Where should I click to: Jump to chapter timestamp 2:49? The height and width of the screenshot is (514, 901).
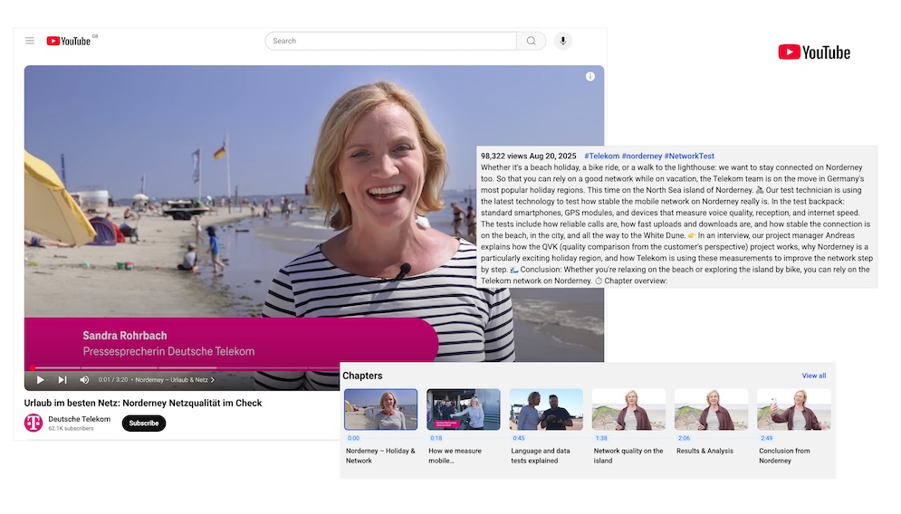(x=767, y=438)
